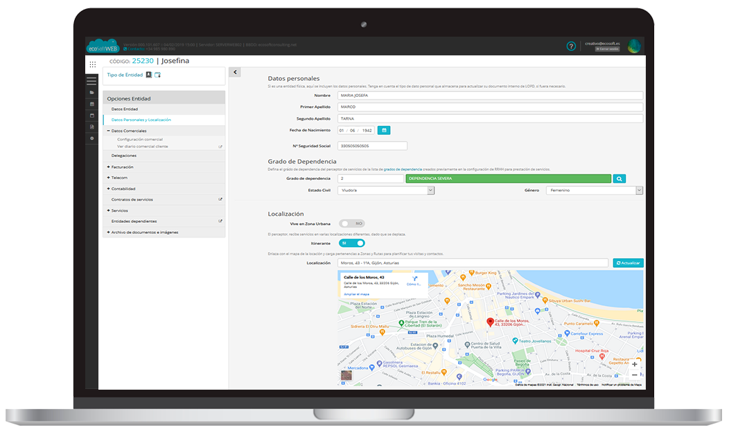Image resolution: width=729 pixels, height=434 pixels.
Task: Open the apps grid menu icon
Action: [x=93, y=64]
